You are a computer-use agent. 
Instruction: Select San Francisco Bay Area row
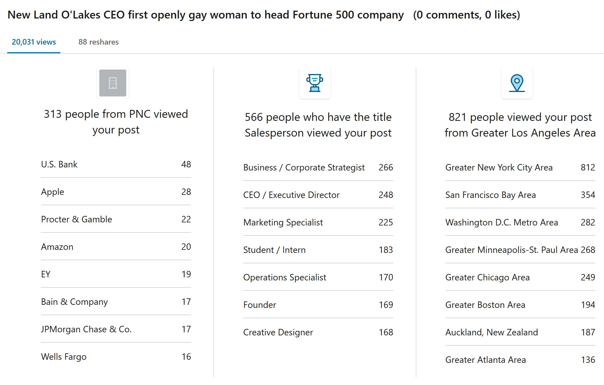[x=520, y=195]
